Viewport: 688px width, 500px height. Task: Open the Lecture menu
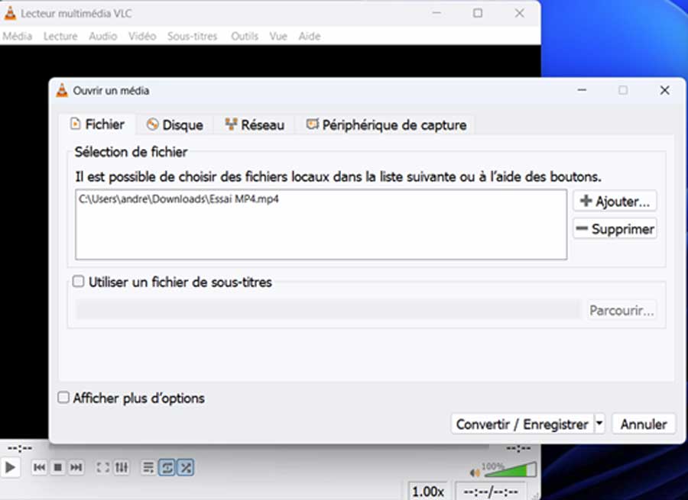pyautogui.click(x=60, y=37)
